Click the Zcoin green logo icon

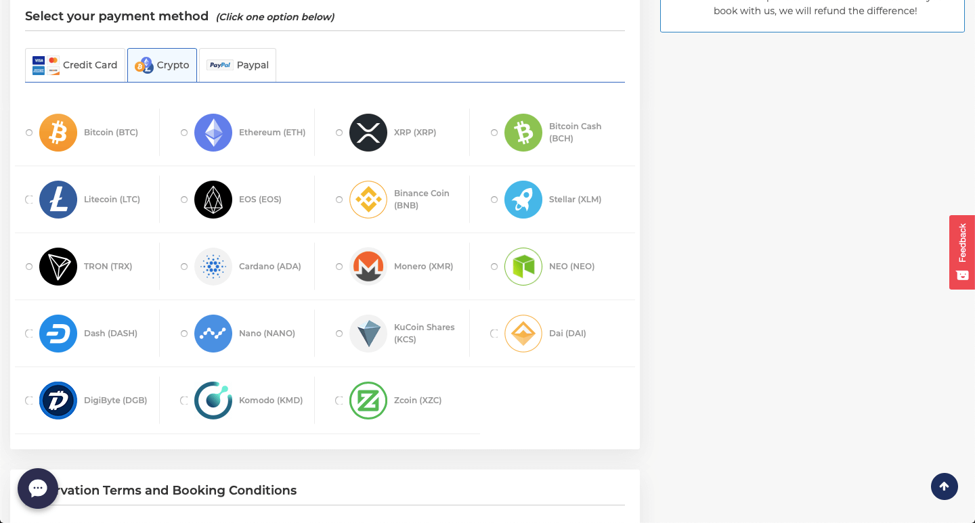368,401
